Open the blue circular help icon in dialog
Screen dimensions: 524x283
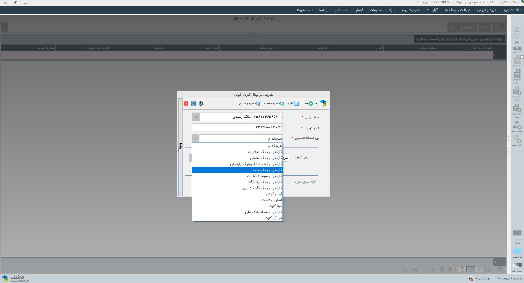tap(201, 104)
